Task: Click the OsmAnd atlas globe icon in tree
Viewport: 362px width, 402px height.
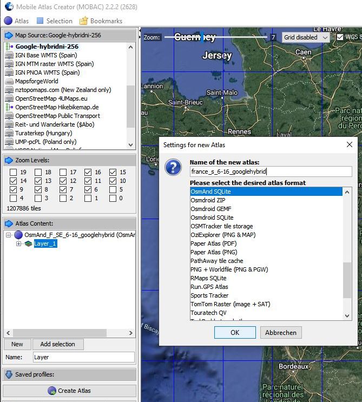Action: click(18, 235)
